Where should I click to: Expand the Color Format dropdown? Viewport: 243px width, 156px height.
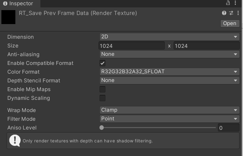point(169,72)
